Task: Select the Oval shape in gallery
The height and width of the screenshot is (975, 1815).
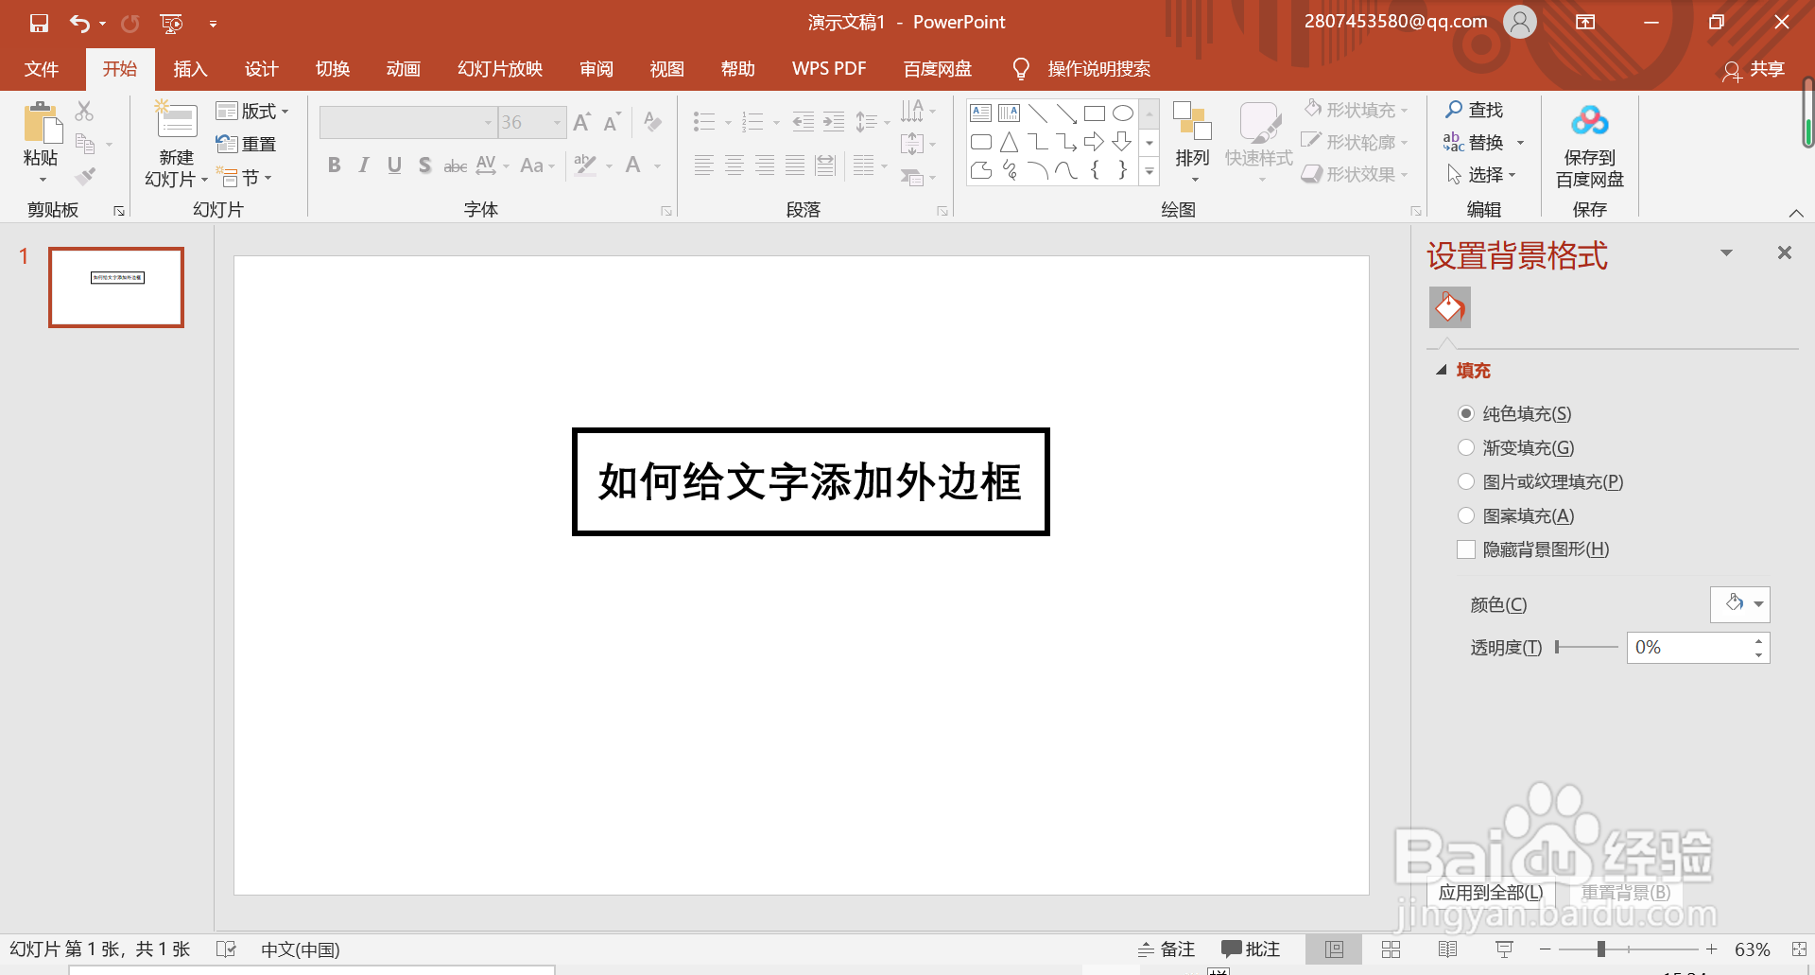Action: (x=1122, y=113)
